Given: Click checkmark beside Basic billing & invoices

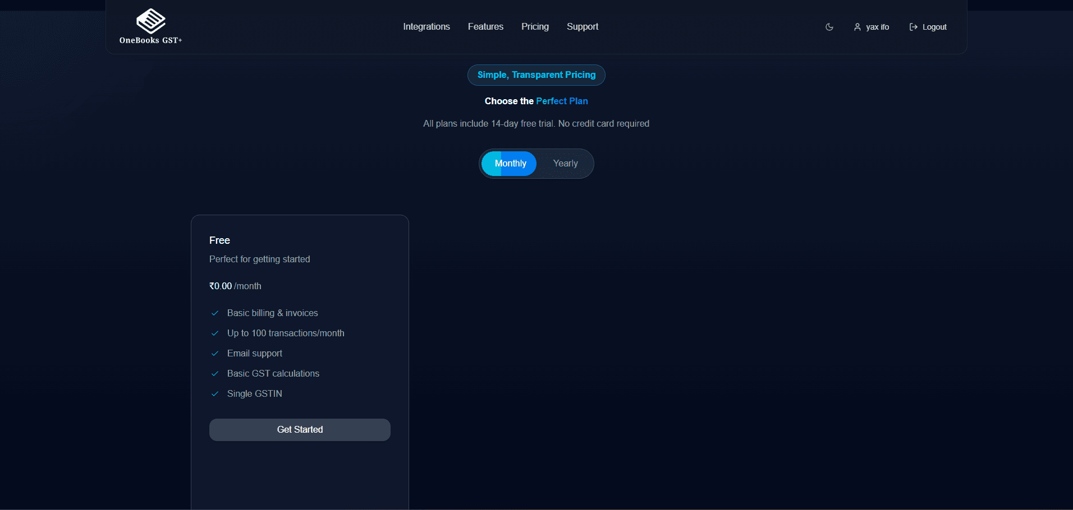Looking at the screenshot, I should (214, 313).
